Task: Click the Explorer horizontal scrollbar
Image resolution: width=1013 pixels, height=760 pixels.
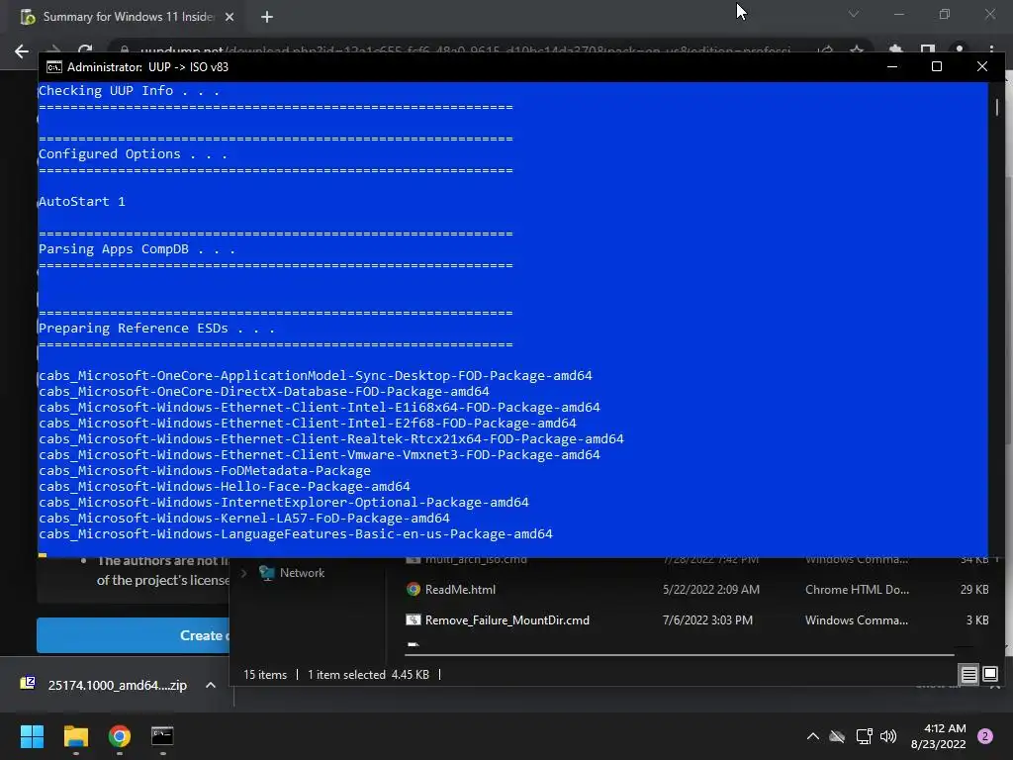Action: pyautogui.click(x=679, y=655)
